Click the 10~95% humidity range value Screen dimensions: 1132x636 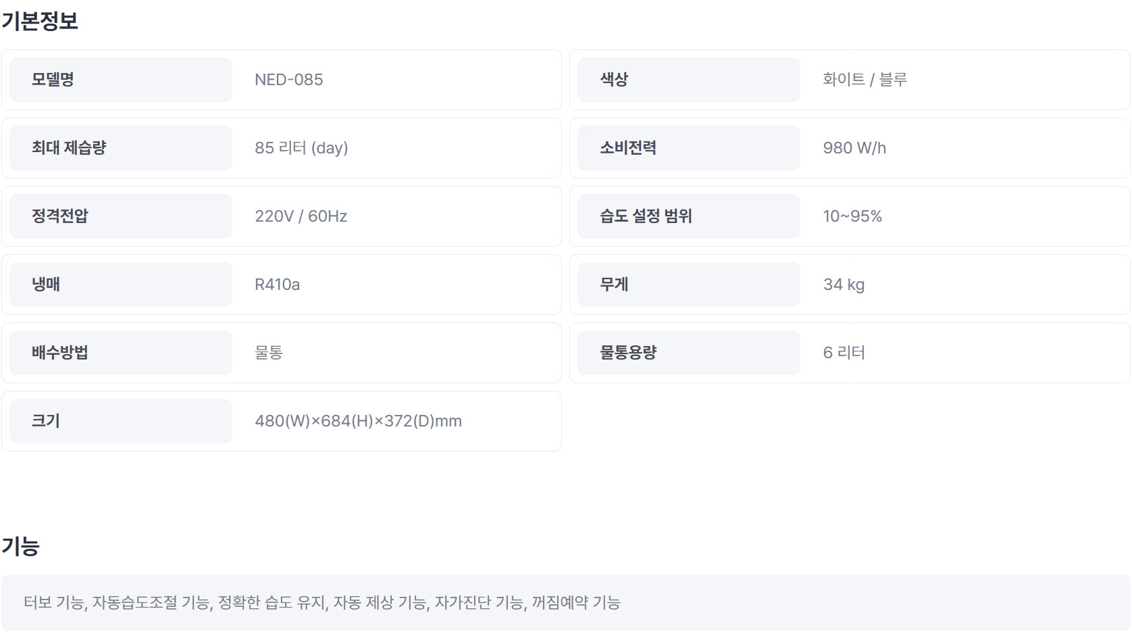(x=852, y=216)
